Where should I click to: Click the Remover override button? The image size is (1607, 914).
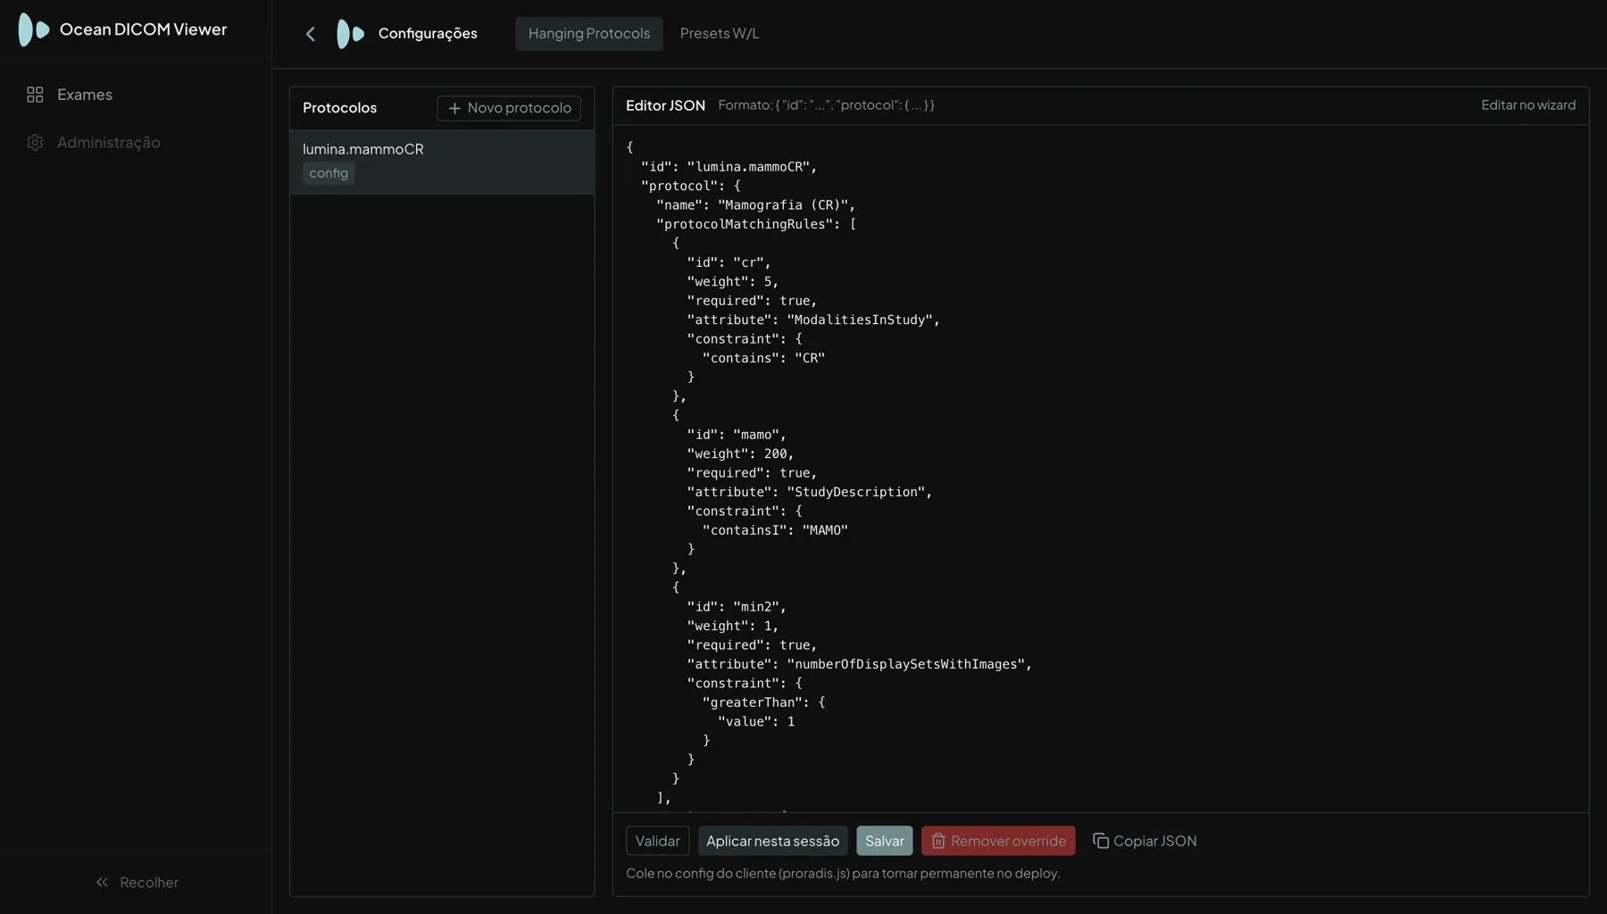(998, 841)
